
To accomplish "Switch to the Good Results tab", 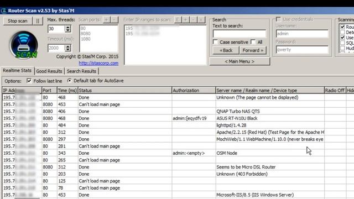I will [49, 71].
